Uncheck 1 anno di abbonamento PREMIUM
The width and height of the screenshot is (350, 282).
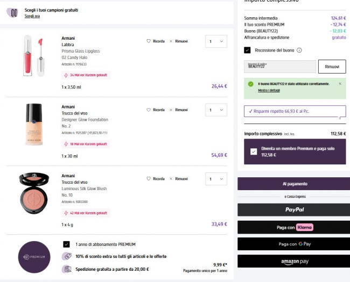point(66,244)
